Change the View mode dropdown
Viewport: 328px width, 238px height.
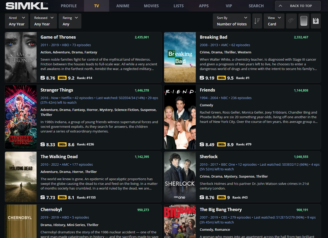pos(274,21)
